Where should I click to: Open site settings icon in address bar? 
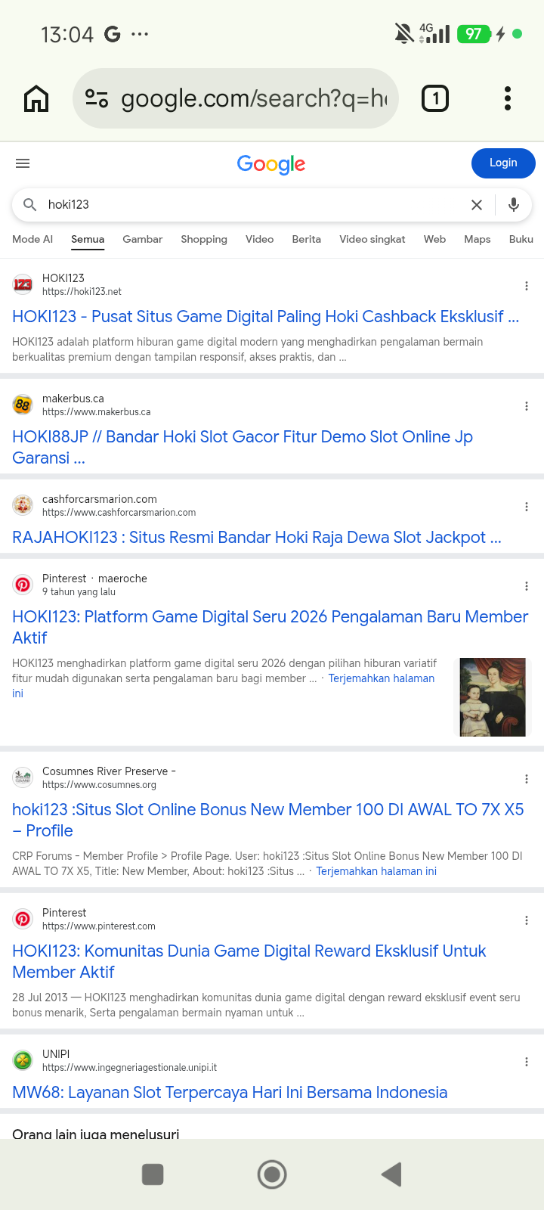tap(97, 98)
